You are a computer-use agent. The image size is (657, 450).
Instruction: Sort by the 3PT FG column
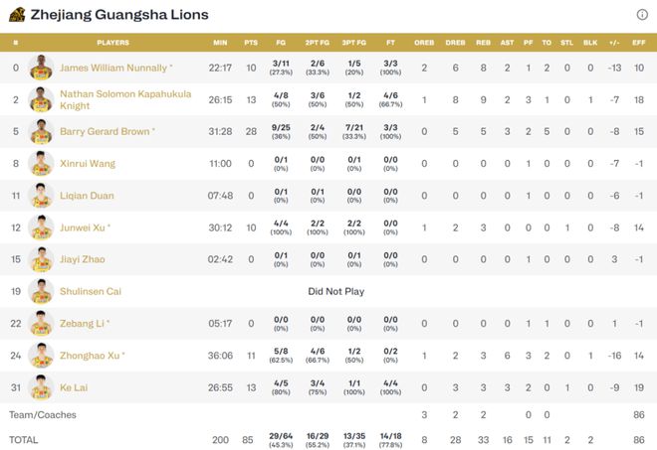pos(352,43)
